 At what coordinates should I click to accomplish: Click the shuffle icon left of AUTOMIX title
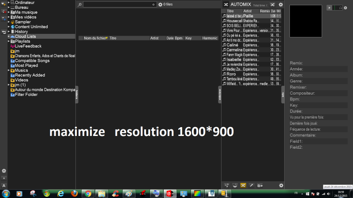coord(226,4)
